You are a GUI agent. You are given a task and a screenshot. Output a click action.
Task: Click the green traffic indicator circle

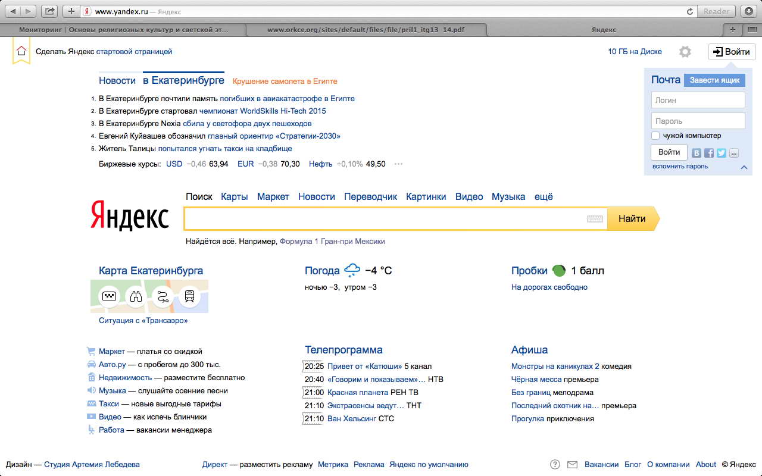pyautogui.click(x=559, y=270)
